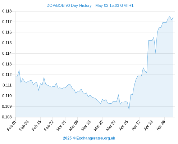Click the 0.108 y-axis label
Screen dimensions: 178x144
click(7, 117)
